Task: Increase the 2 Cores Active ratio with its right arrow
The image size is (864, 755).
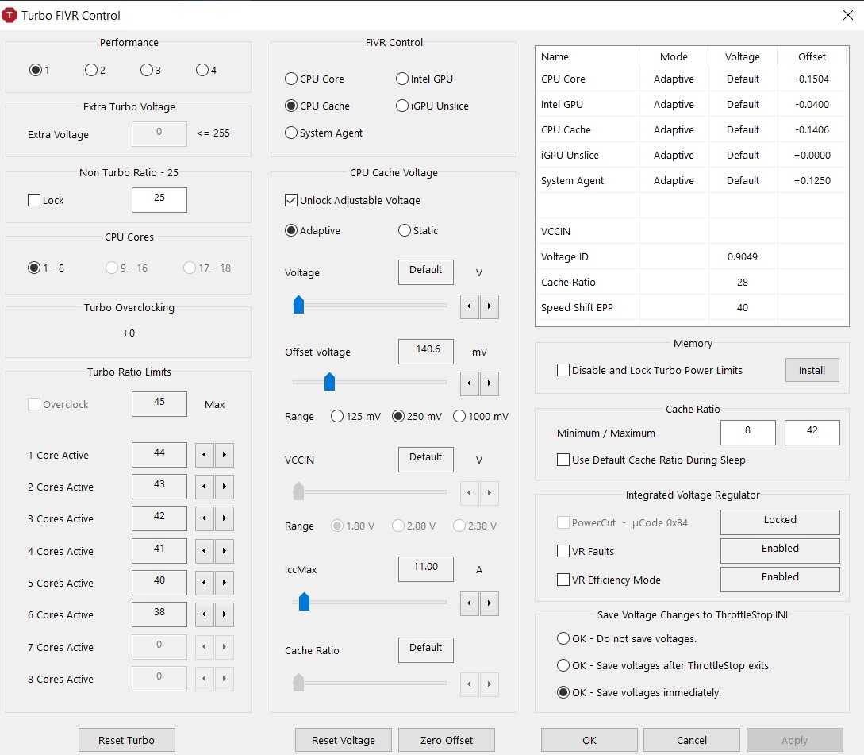Action: 225,487
